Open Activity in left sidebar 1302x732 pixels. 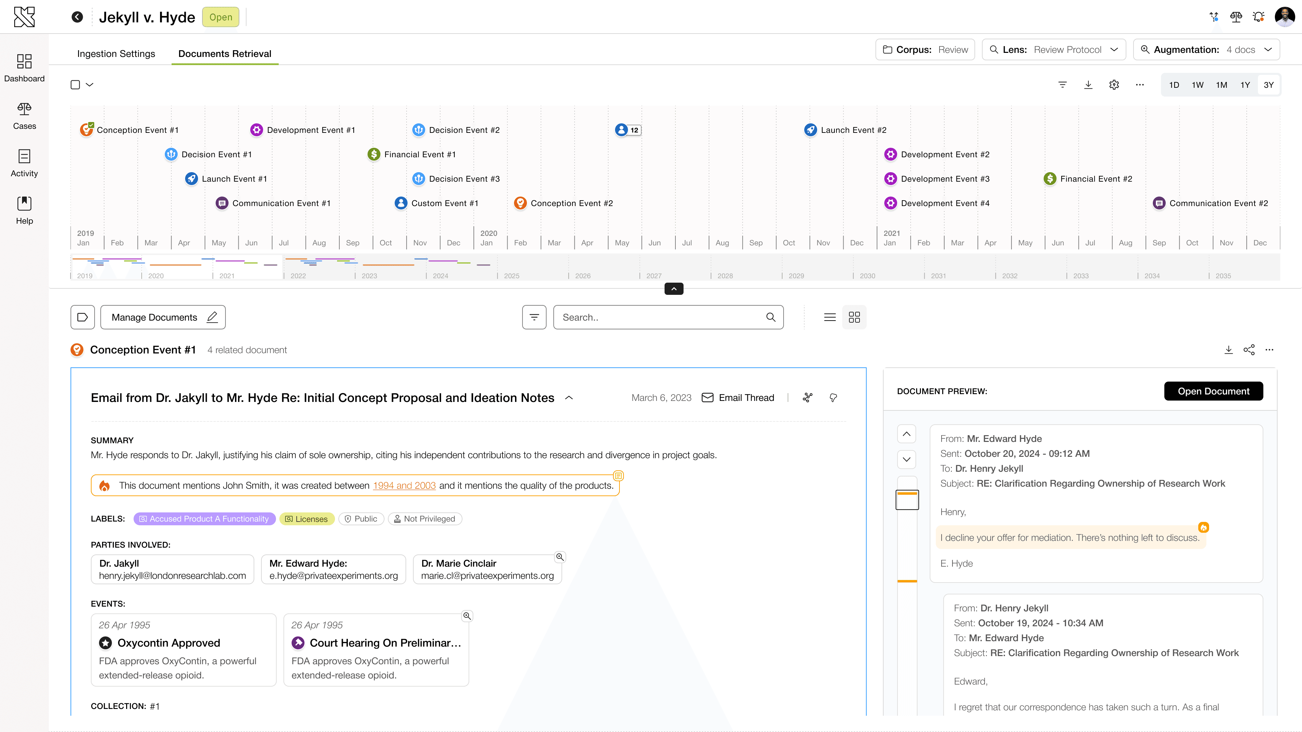pyautogui.click(x=24, y=163)
